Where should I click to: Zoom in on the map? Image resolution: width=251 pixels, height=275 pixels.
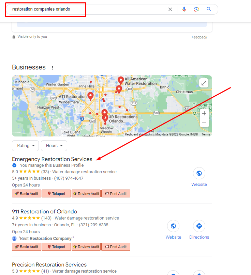(x=204, y=113)
